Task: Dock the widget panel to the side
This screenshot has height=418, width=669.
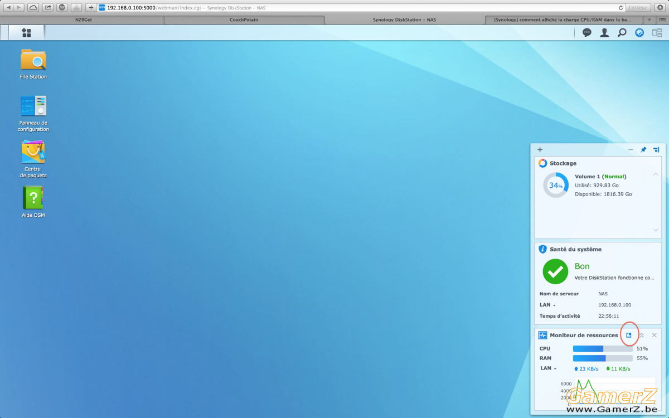Action: [656, 149]
